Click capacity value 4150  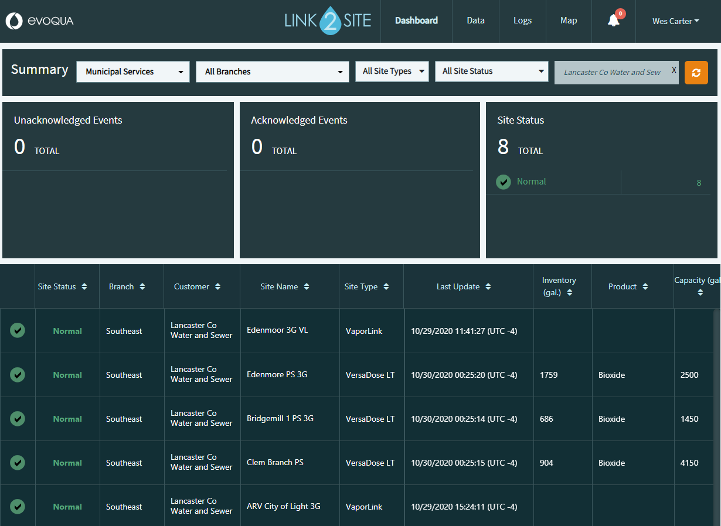tap(689, 463)
